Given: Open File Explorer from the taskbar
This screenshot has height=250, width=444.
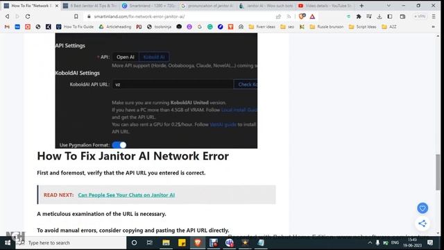Looking at the screenshot, I should pyautogui.click(x=166, y=243).
